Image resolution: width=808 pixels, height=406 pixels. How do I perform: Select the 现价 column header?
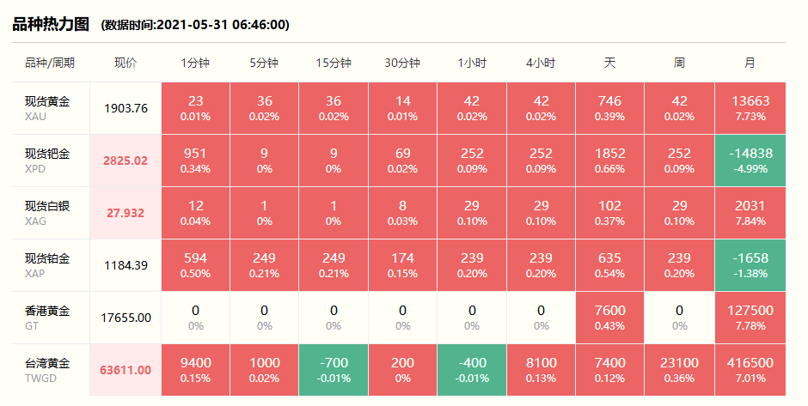click(125, 63)
